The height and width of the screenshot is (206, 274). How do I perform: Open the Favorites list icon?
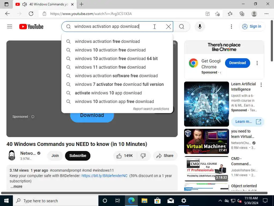click(x=230, y=14)
